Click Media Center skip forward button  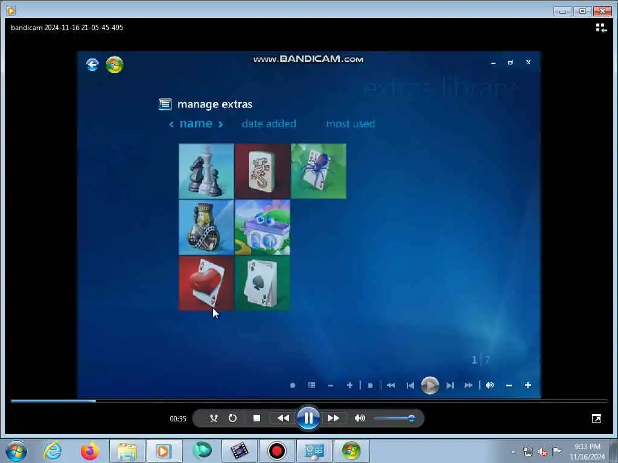[450, 385]
